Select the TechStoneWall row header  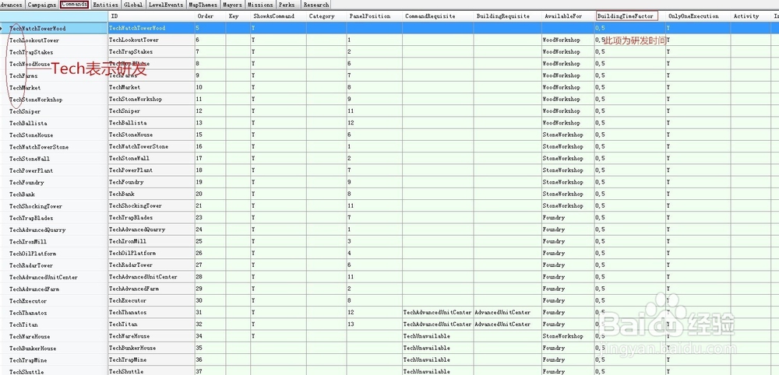click(54, 159)
